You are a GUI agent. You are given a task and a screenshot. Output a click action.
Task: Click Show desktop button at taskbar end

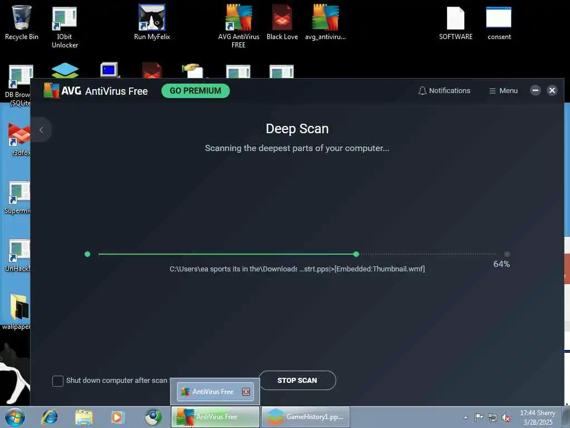[566, 417]
